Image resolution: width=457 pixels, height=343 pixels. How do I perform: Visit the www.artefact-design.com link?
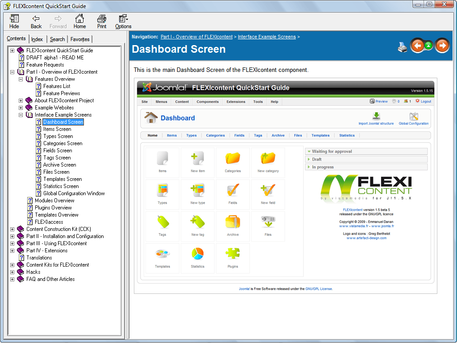tap(366, 238)
